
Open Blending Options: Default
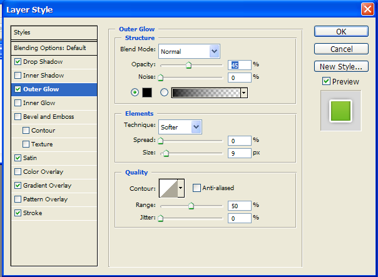coord(49,48)
